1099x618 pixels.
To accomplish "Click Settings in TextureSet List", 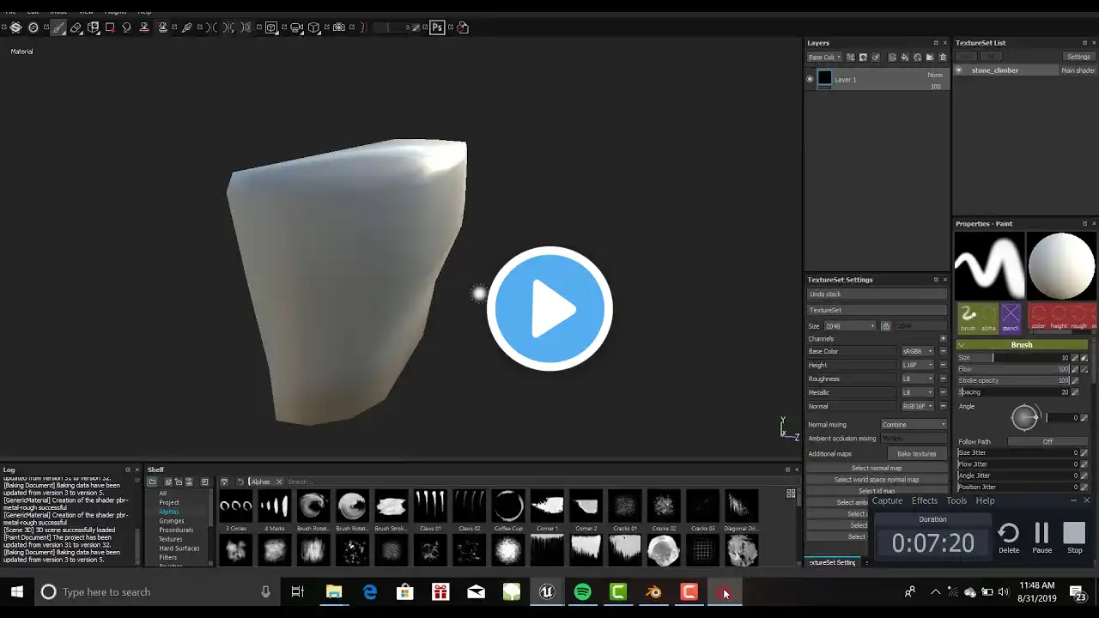I will (1078, 57).
